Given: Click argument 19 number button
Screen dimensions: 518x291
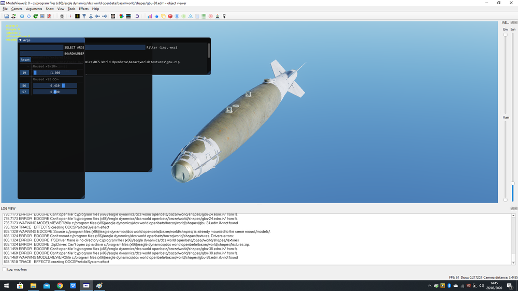Looking at the screenshot, I should pyautogui.click(x=24, y=72).
